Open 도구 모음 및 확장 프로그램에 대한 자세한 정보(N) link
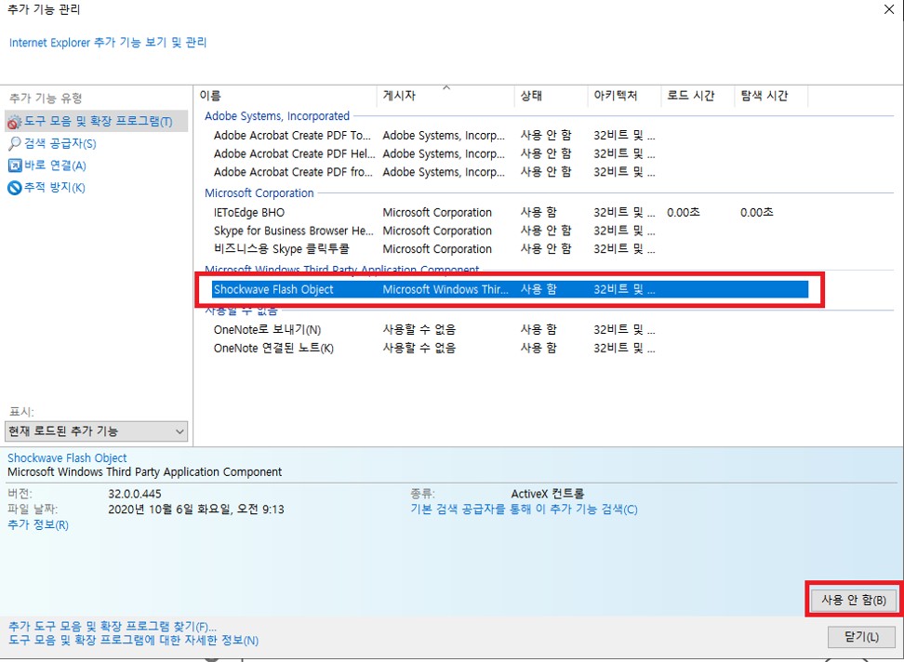Viewport: 904px width, 662px height. tap(133, 640)
